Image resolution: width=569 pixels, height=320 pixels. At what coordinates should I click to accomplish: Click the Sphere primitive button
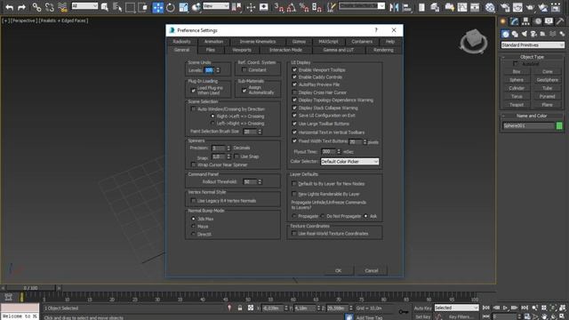[516, 80]
